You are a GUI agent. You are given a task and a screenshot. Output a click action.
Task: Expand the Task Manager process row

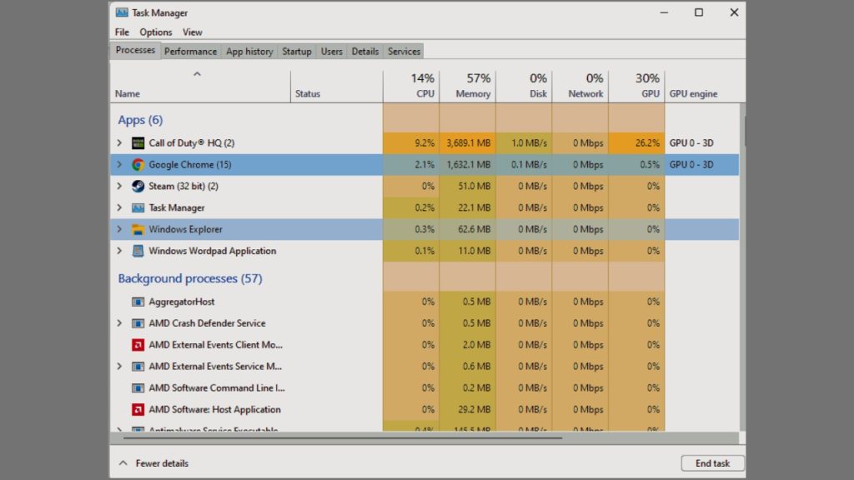[119, 207]
